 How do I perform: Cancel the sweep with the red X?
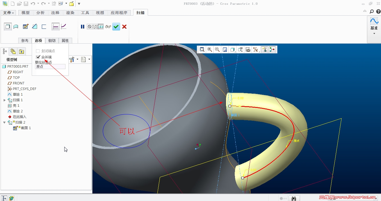pos(124,27)
